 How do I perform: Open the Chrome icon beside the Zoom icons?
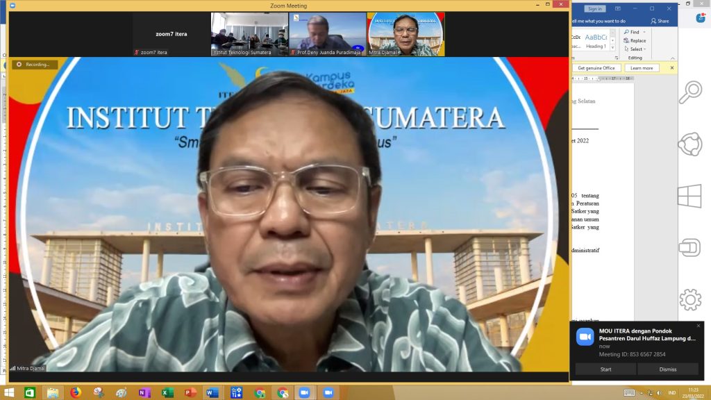(x=283, y=392)
